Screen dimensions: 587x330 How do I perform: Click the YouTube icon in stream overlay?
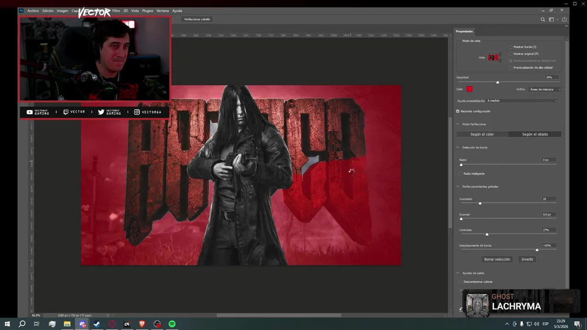(x=29, y=112)
